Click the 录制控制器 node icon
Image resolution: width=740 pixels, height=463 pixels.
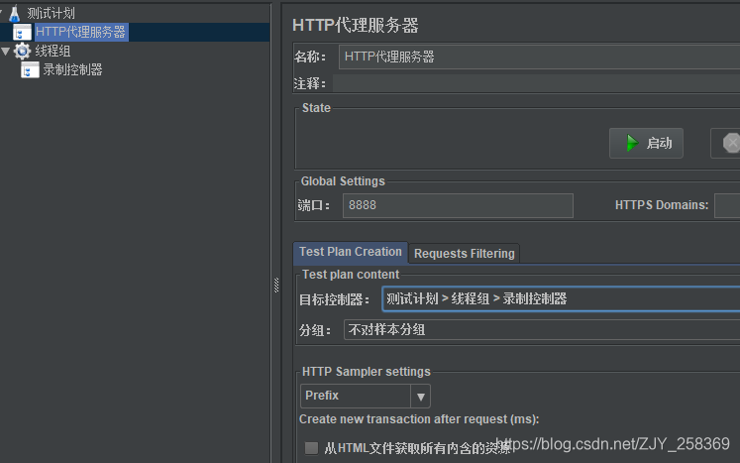point(30,70)
